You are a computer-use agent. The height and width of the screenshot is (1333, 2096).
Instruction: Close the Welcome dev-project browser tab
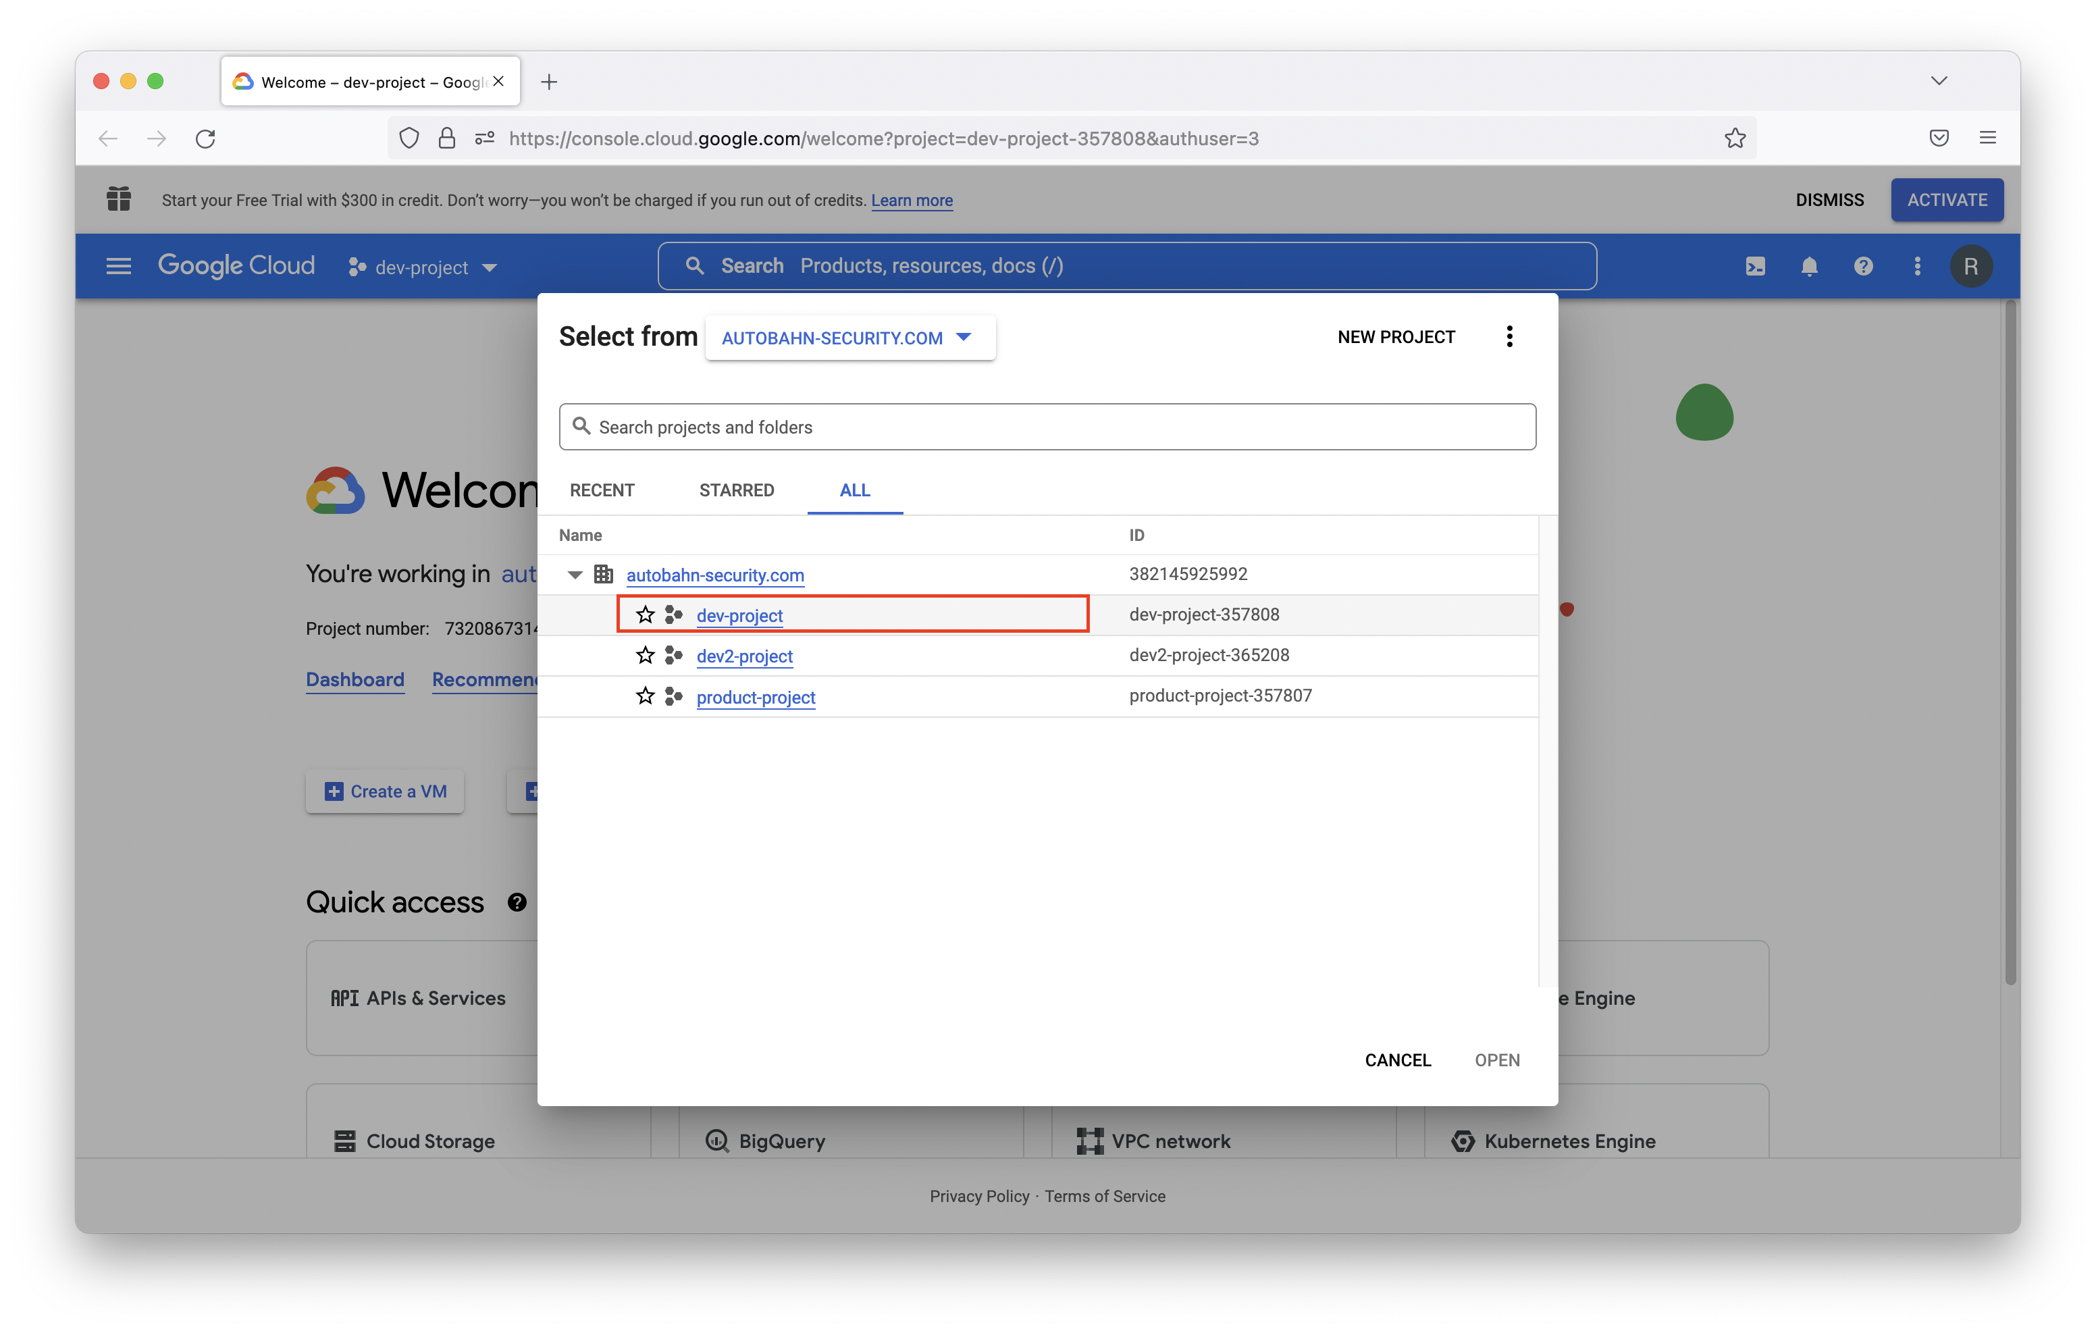point(499,81)
